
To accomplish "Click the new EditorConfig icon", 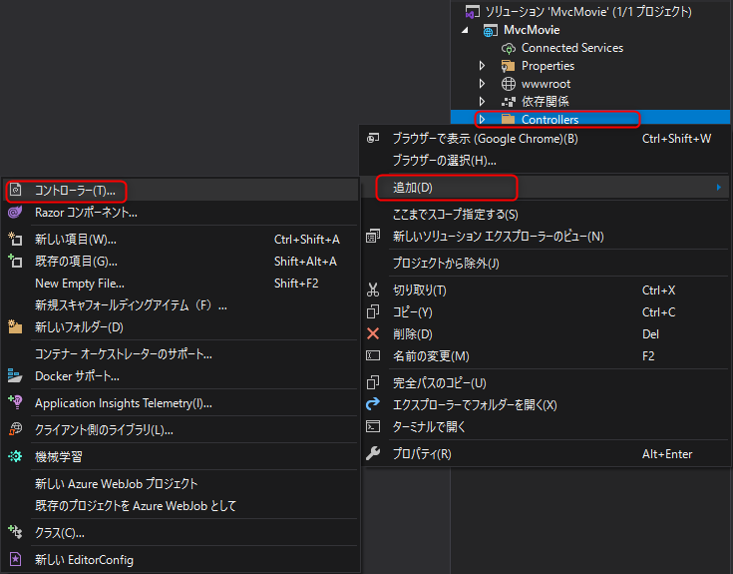I will point(15,559).
